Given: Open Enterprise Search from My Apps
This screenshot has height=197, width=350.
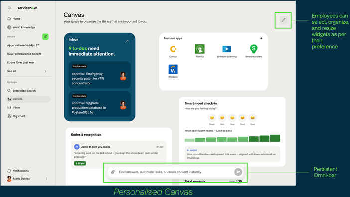Looking at the screenshot, I should tap(21, 91).
